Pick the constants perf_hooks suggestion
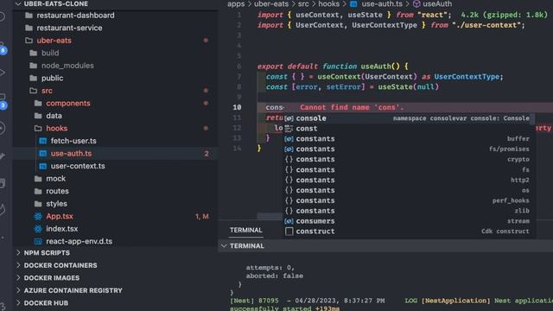Image resolution: width=553 pixels, height=311 pixels. (409, 200)
